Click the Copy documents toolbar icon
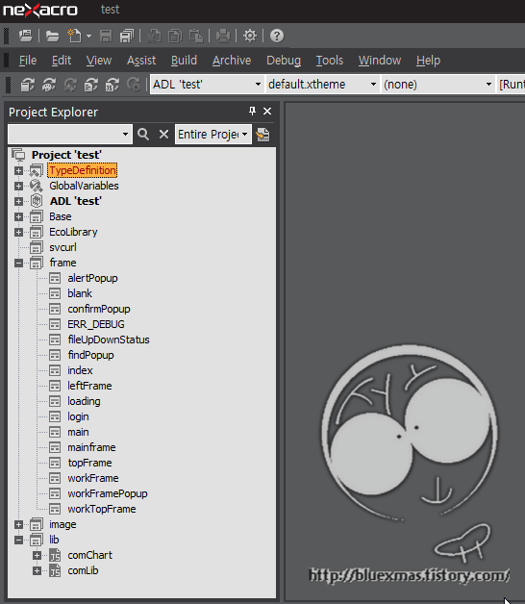 (x=175, y=37)
